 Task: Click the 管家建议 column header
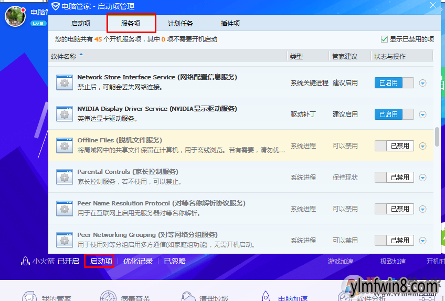coord(345,57)
